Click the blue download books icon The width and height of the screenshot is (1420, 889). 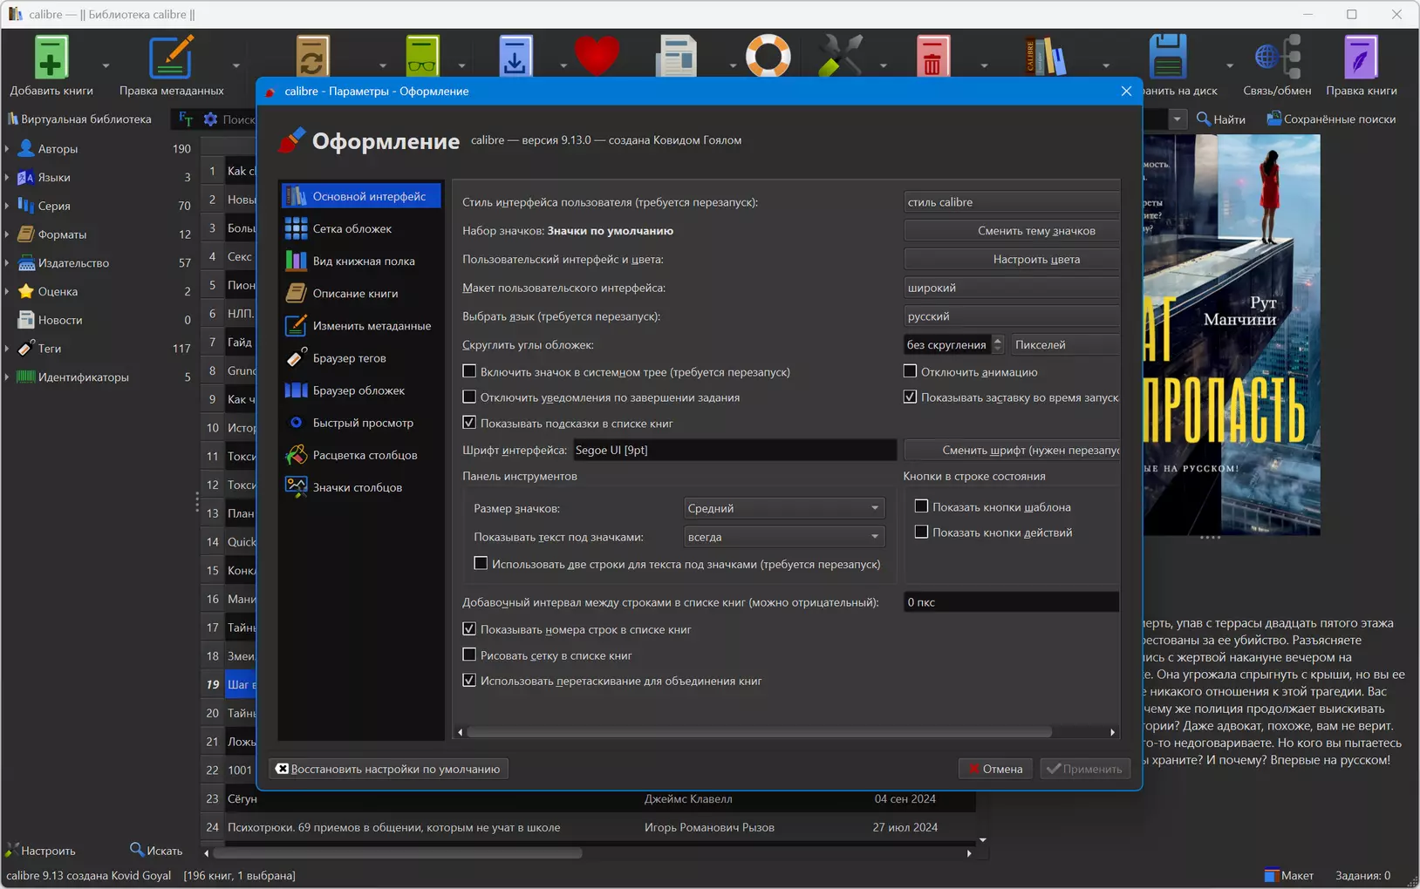[515, 57]
